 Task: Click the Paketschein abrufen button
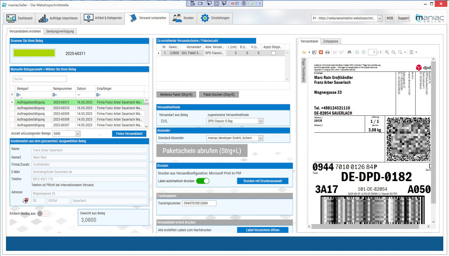click(x=202, y=151)
